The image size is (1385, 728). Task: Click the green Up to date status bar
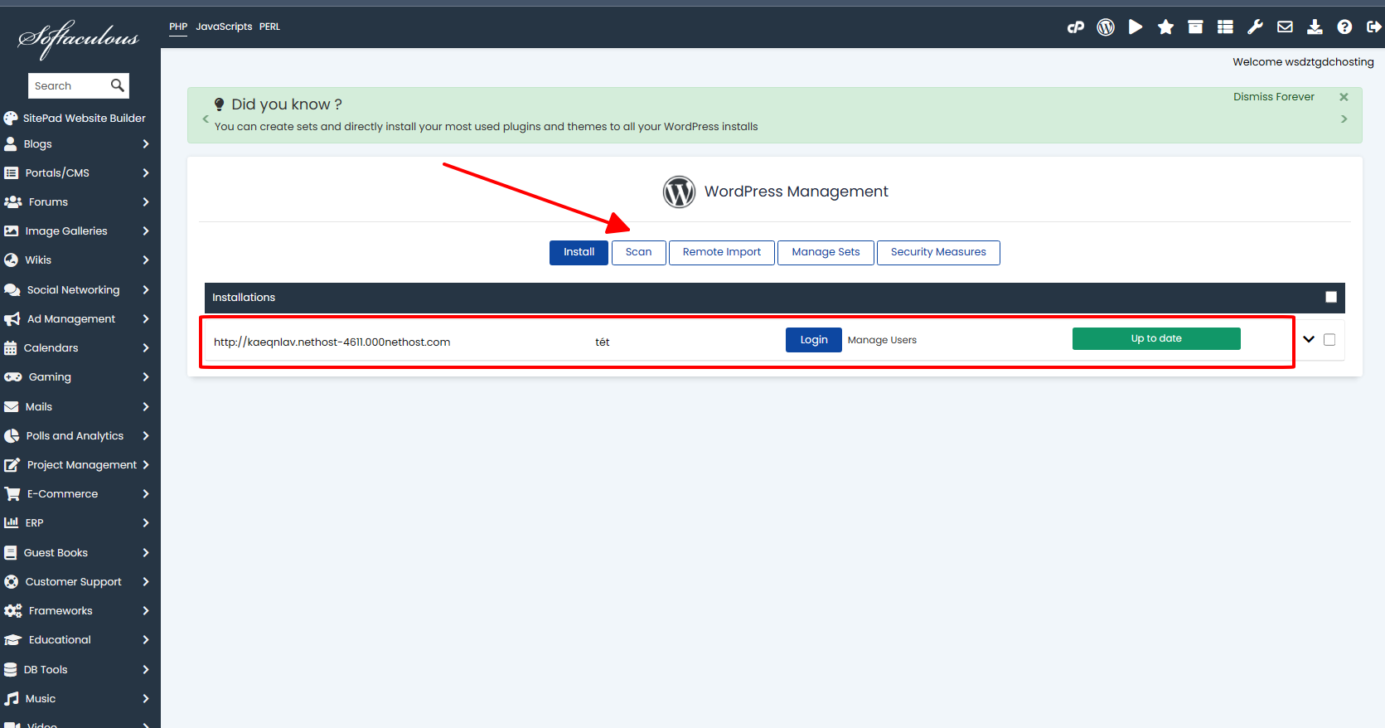[x=1156, y=338]
